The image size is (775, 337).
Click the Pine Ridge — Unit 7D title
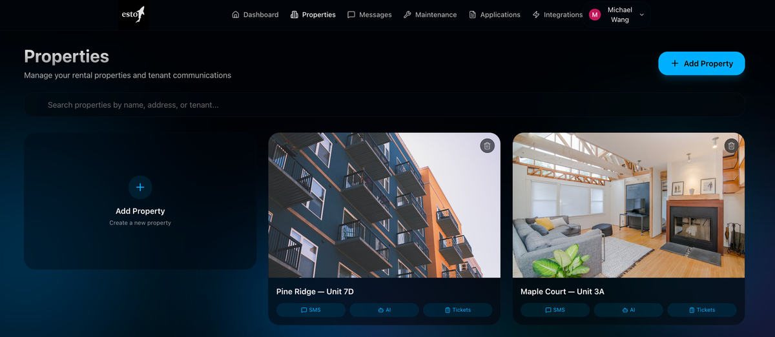315,292
